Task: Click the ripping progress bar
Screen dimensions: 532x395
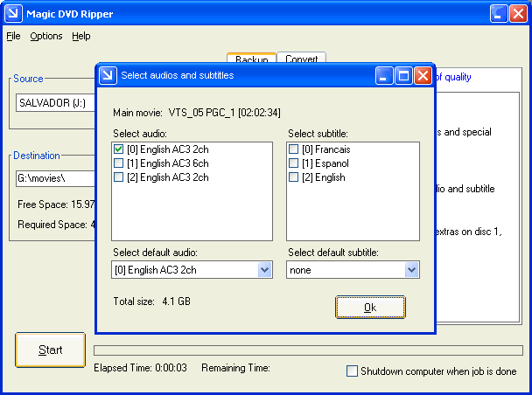Action: click(308, 350)
